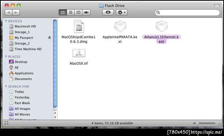
Task: Show files from Past Week
Action: coord(22,103)
